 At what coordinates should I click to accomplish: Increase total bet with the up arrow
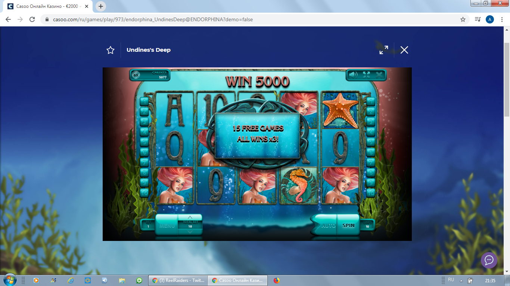[190, 217]
